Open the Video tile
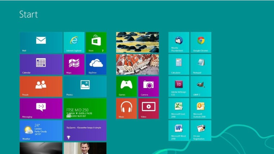 tap(149, 108)
